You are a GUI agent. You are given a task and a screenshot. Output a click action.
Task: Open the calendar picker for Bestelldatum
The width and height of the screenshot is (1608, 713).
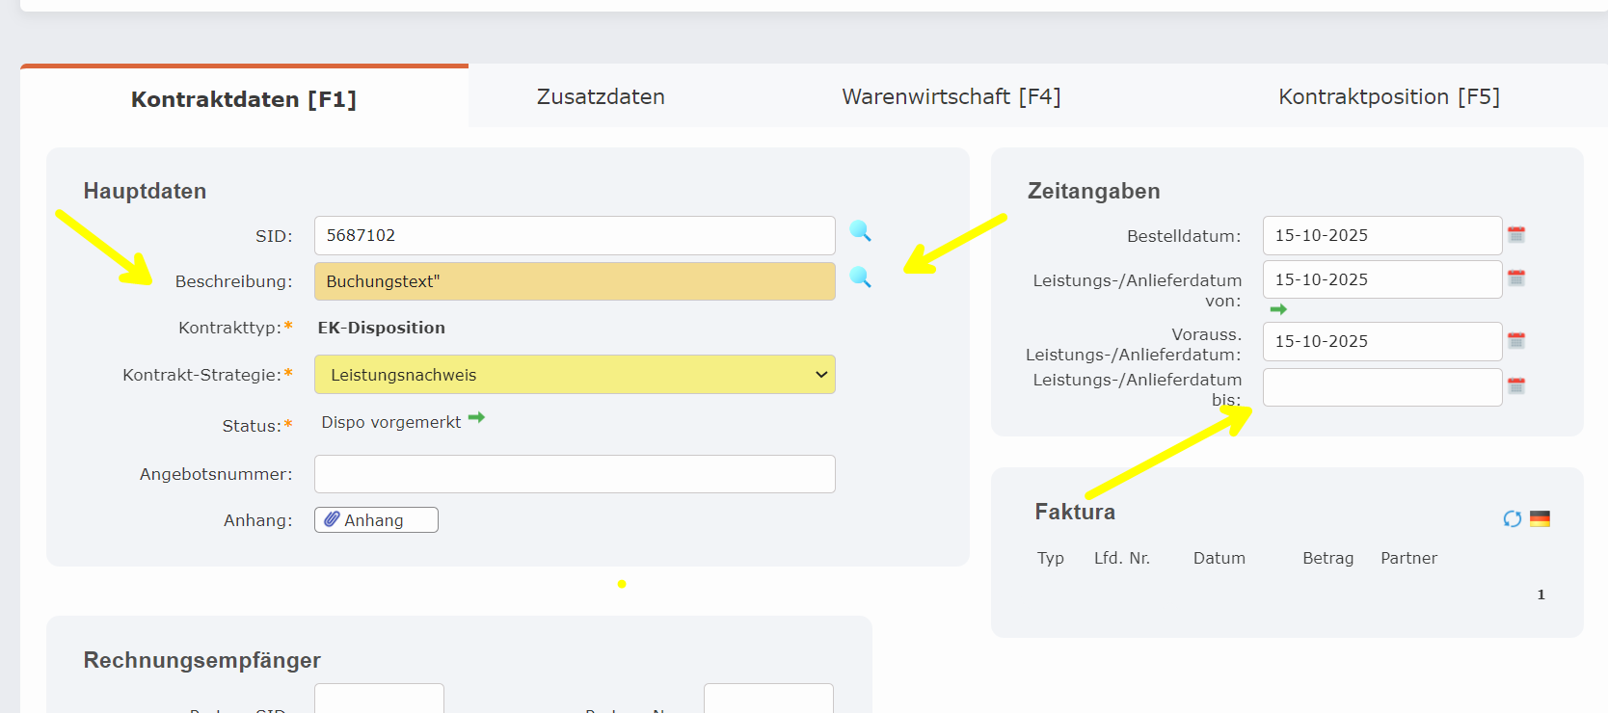click(x=1515, y=235)
